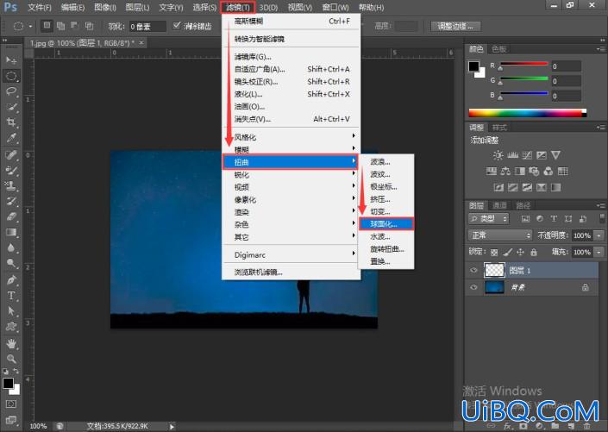Click the Levels adjustment icon
608x432 pixels.
(512, 155)
